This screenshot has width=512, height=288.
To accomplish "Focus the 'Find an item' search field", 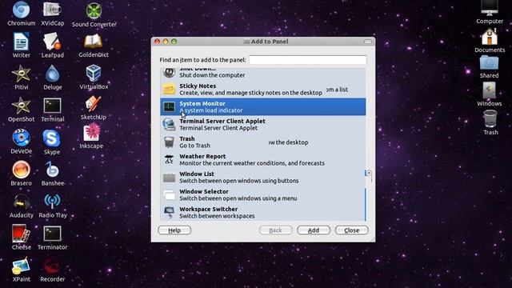I will coord(307,60).
